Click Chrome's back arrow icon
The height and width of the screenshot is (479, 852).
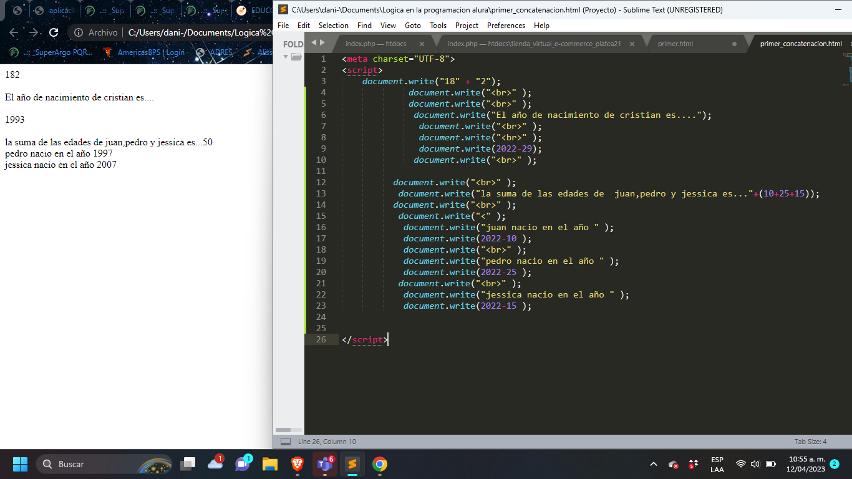pyautogui.click(x=14, y=32)
